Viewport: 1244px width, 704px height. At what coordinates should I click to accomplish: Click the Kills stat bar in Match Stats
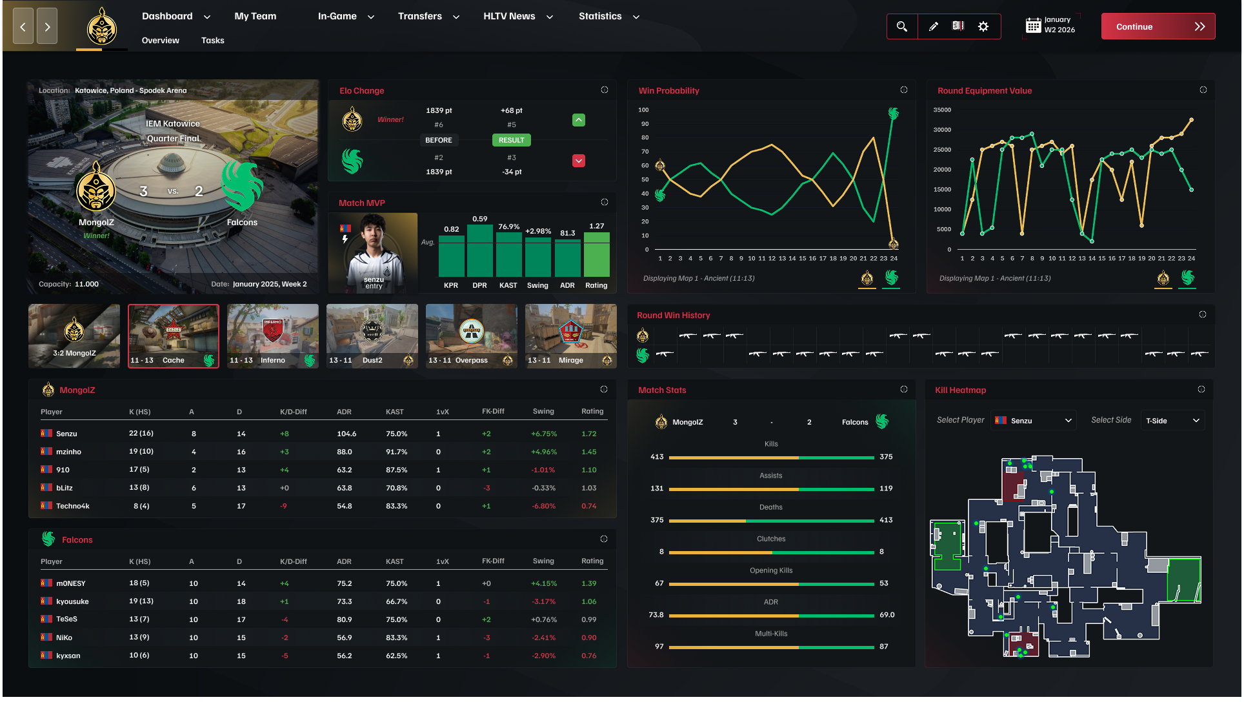(x=771, y=456)
